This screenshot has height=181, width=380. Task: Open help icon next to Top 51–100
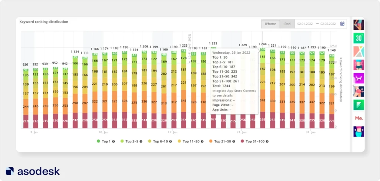click(267, 141)
